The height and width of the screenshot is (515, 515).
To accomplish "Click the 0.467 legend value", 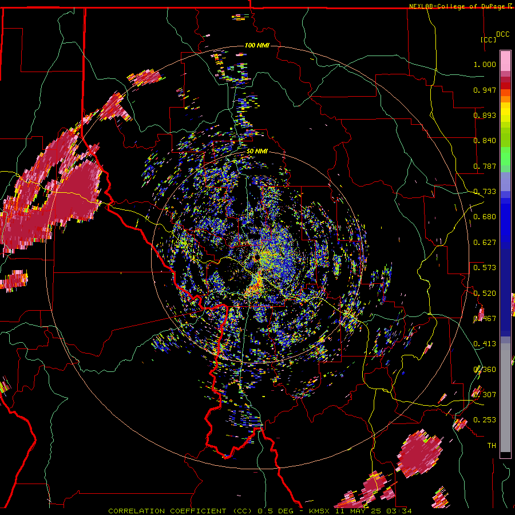I will pos(485,319).
